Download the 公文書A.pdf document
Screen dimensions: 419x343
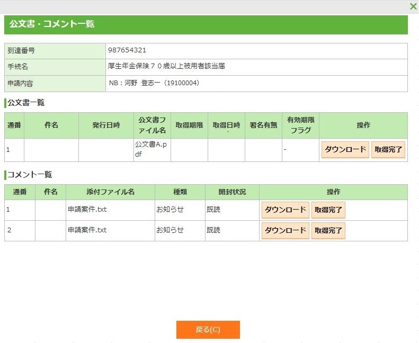click(345, 150)
